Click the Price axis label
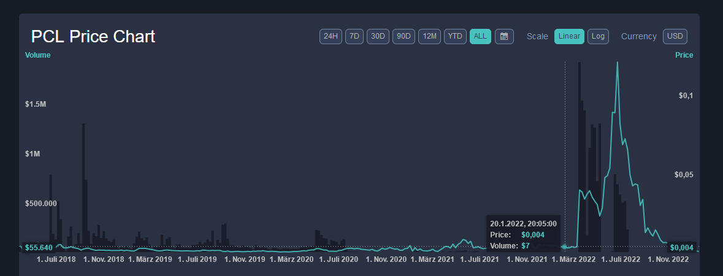This screenshot has width=723, height=276. tap(684, 55)
